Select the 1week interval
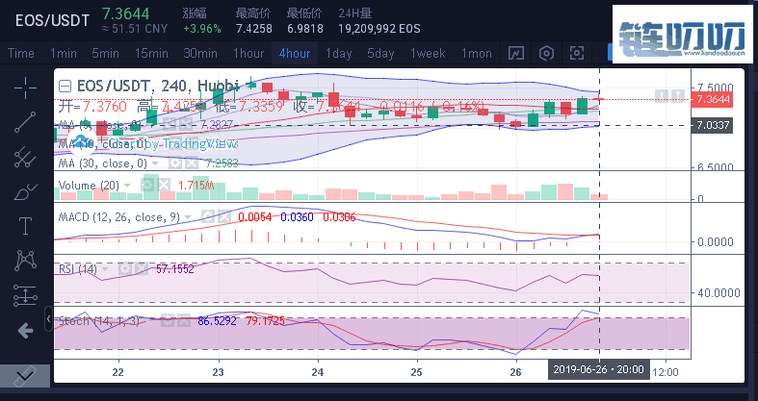Viewport: 758px width, 401px height. [x=427, y=53]
